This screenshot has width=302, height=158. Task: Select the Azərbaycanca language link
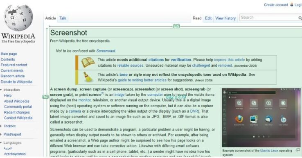[15, 154]
